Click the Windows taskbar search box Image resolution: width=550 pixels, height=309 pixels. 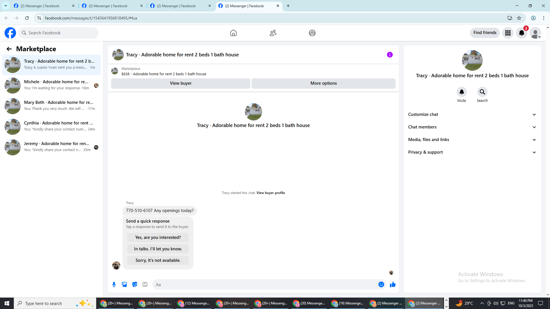click(55, 303)
